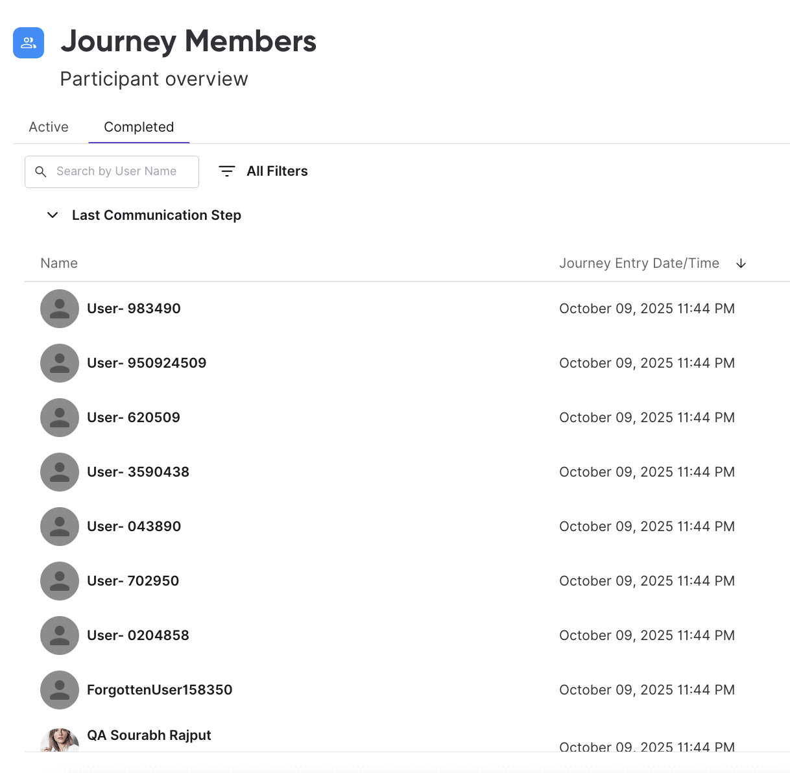
Task: Click avatar icon of User- 3590438
Action: pyautogui.click(x=60, y=472)
